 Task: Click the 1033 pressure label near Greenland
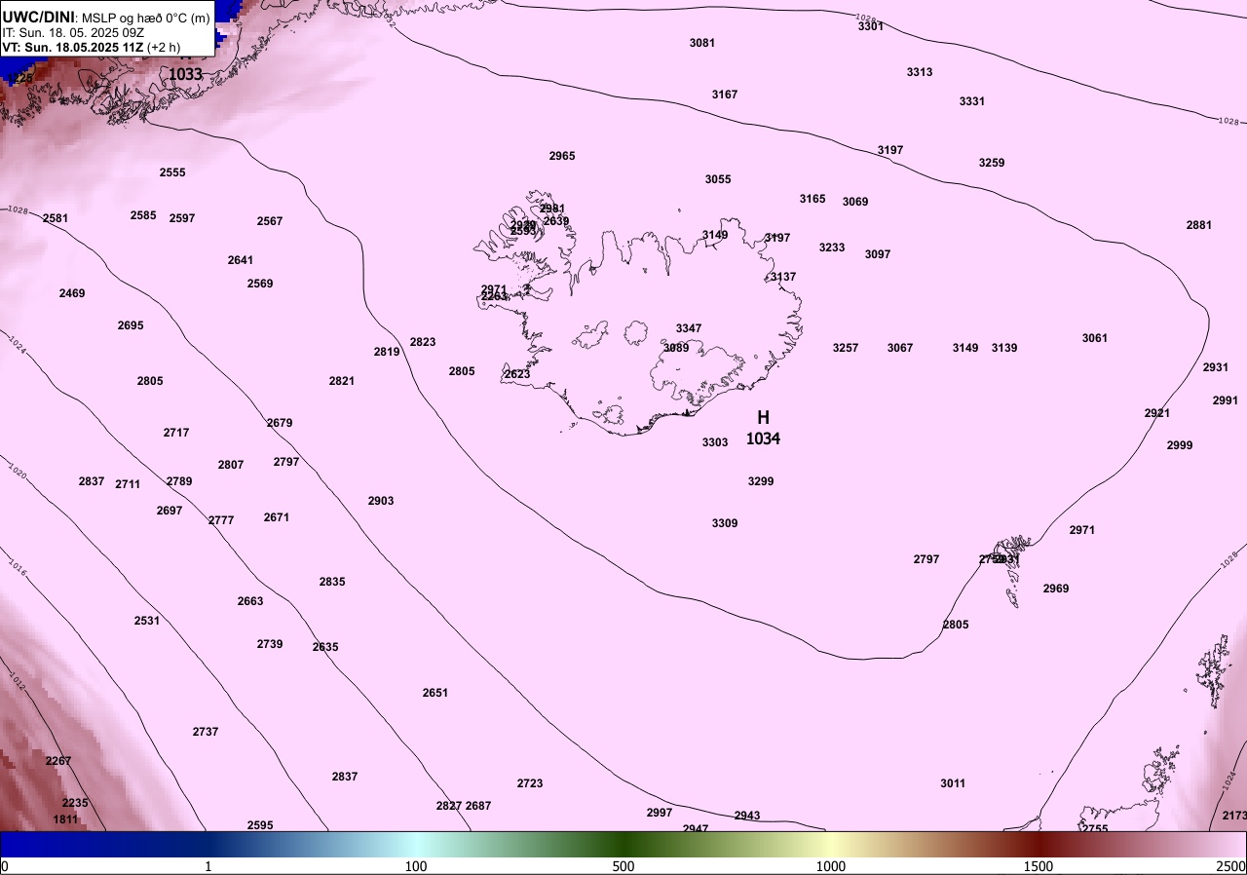186,74
